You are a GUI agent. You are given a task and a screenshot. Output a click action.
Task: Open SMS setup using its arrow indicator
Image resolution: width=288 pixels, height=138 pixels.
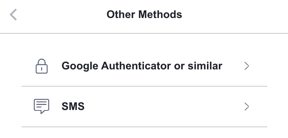(x=247, y=107)
